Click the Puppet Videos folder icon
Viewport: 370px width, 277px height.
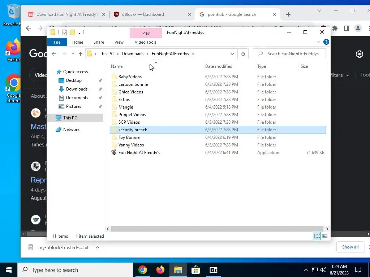(x=114, y=114)
